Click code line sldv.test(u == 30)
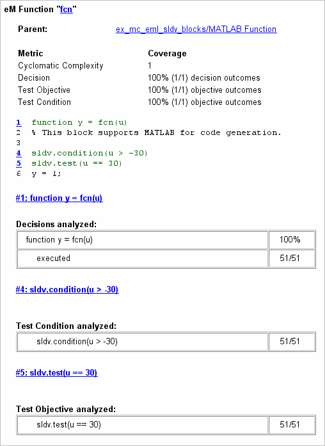 pyautogui.click(x=77, y=164)
